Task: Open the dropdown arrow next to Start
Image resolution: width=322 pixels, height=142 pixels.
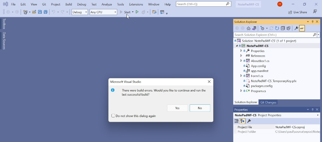Action: (133, 12)
